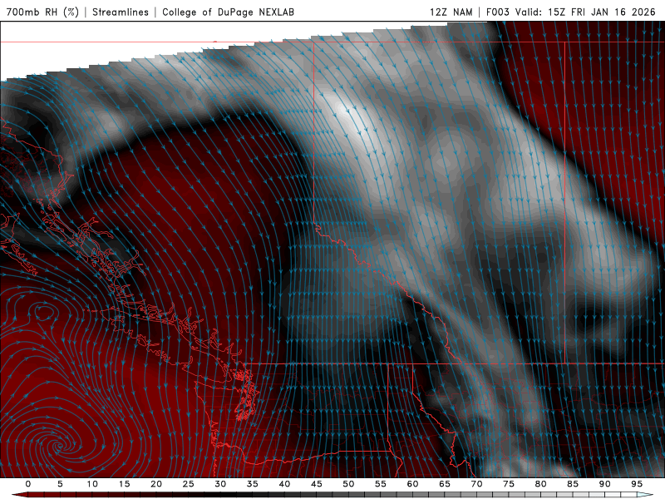Click the 700mb RH (%) title text

point(42,12)
